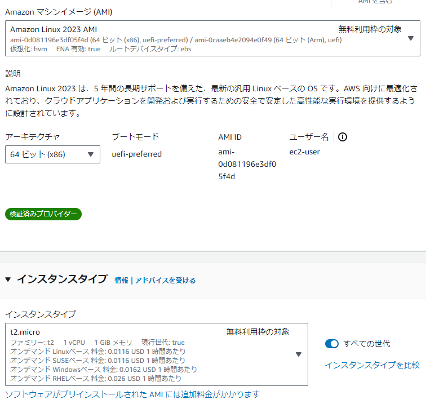Click the AMI ID label
This screenshot has height=404, width=426.
[230, 137]
